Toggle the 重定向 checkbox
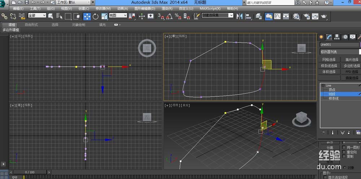The width and height of the screenshot is (361, 179). tap(344, 152)
